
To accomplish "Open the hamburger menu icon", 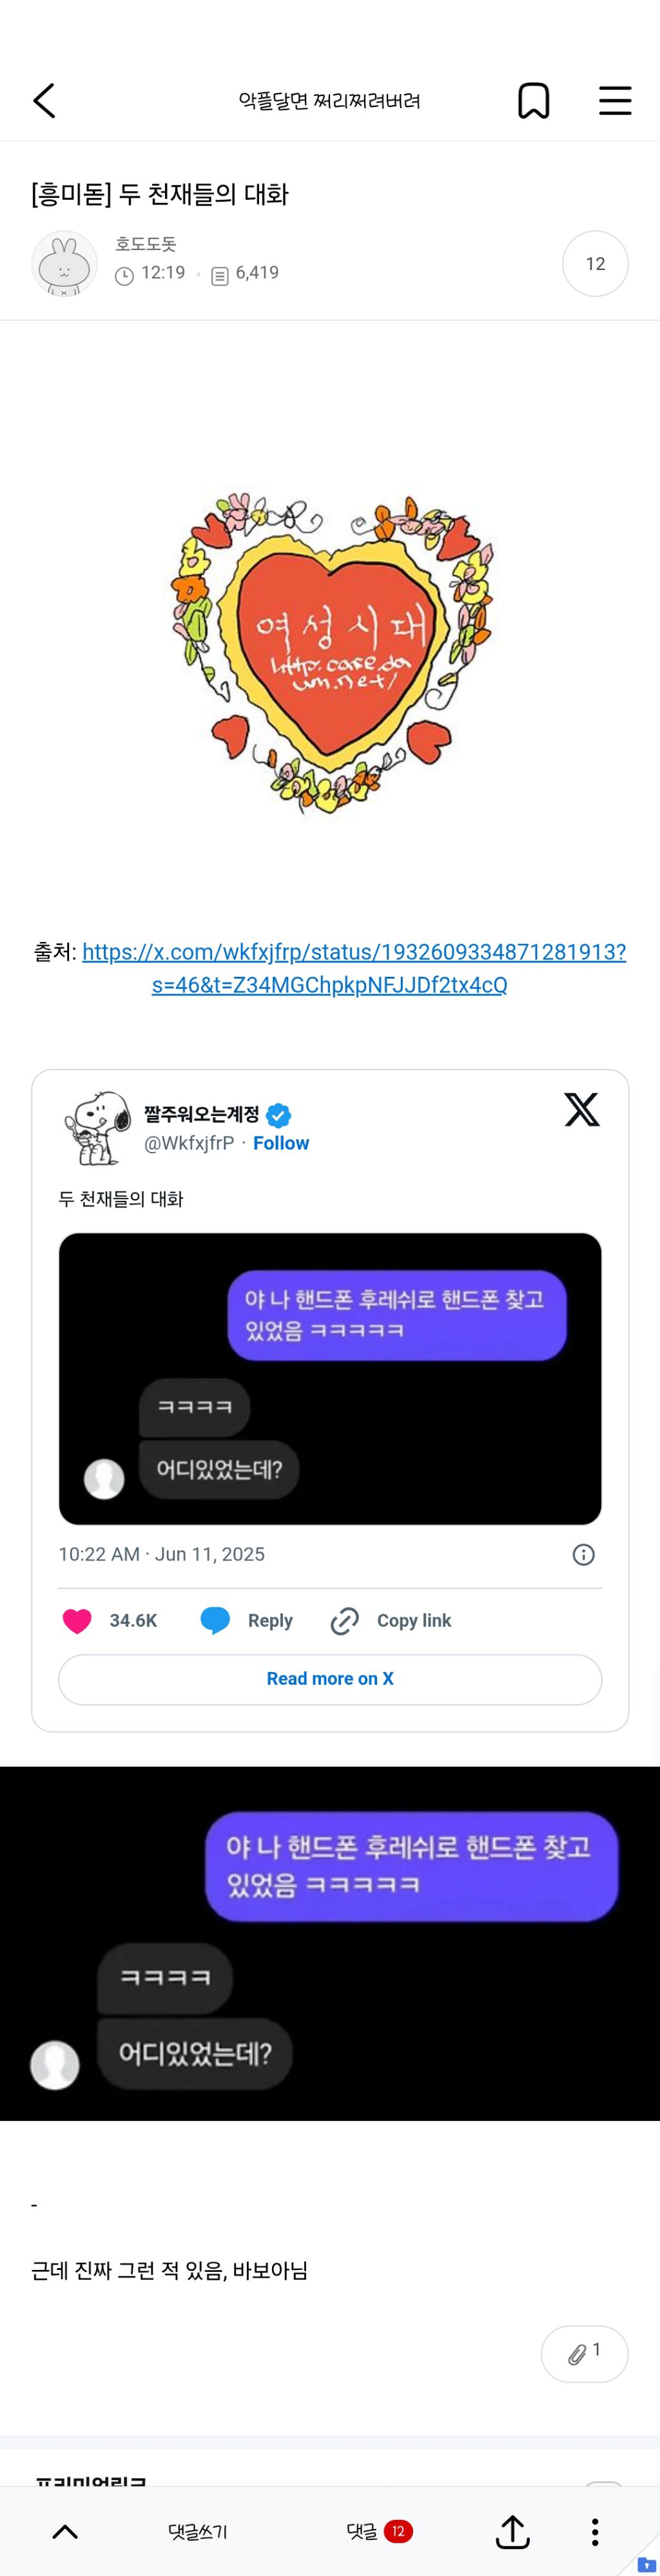I will click(x=615, y=101).
